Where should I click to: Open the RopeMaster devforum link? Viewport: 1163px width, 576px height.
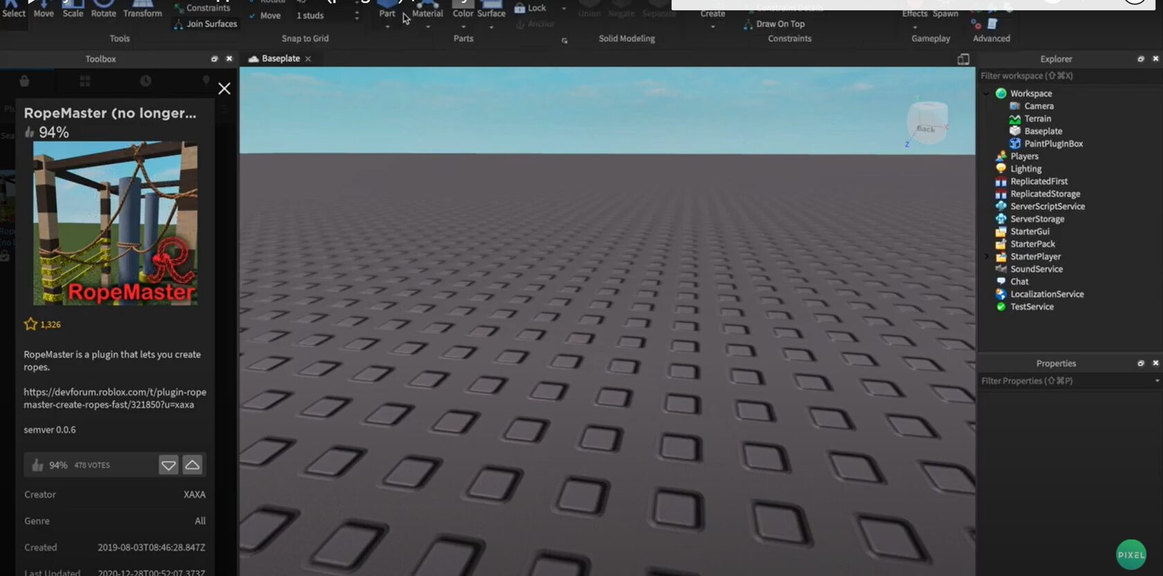pyautogui.click(x=115, y=398)
